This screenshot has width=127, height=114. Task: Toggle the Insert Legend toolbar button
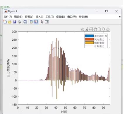click(x=36, y=22)
